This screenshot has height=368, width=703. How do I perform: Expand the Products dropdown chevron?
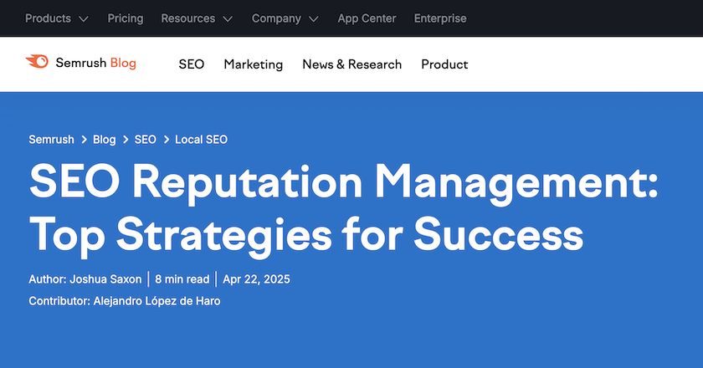(83, 18)
